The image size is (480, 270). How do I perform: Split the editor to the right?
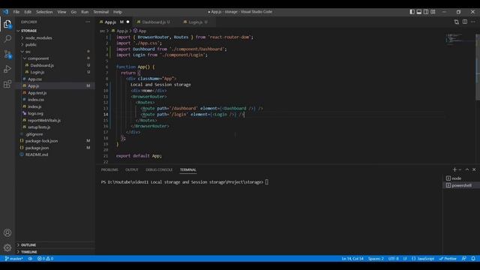point(465,22)
